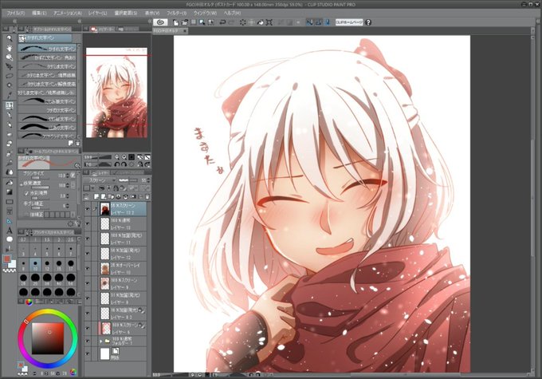542x379 pixels.
Task: Click the main drawing color swatch under the toolbox
Action: pyautogui.click(x=7, y=259)
